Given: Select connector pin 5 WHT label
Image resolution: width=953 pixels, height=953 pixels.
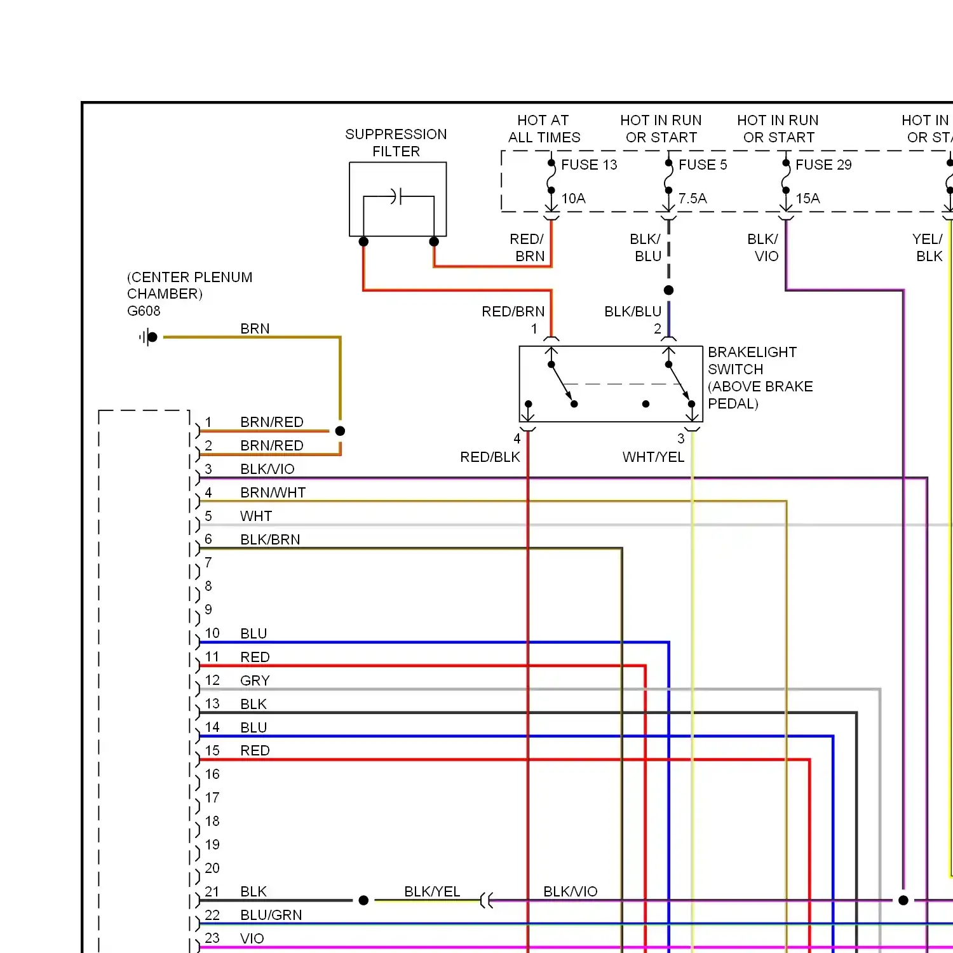Looking at the screenshot, I should pyautogui.click(x=256, y=516).
